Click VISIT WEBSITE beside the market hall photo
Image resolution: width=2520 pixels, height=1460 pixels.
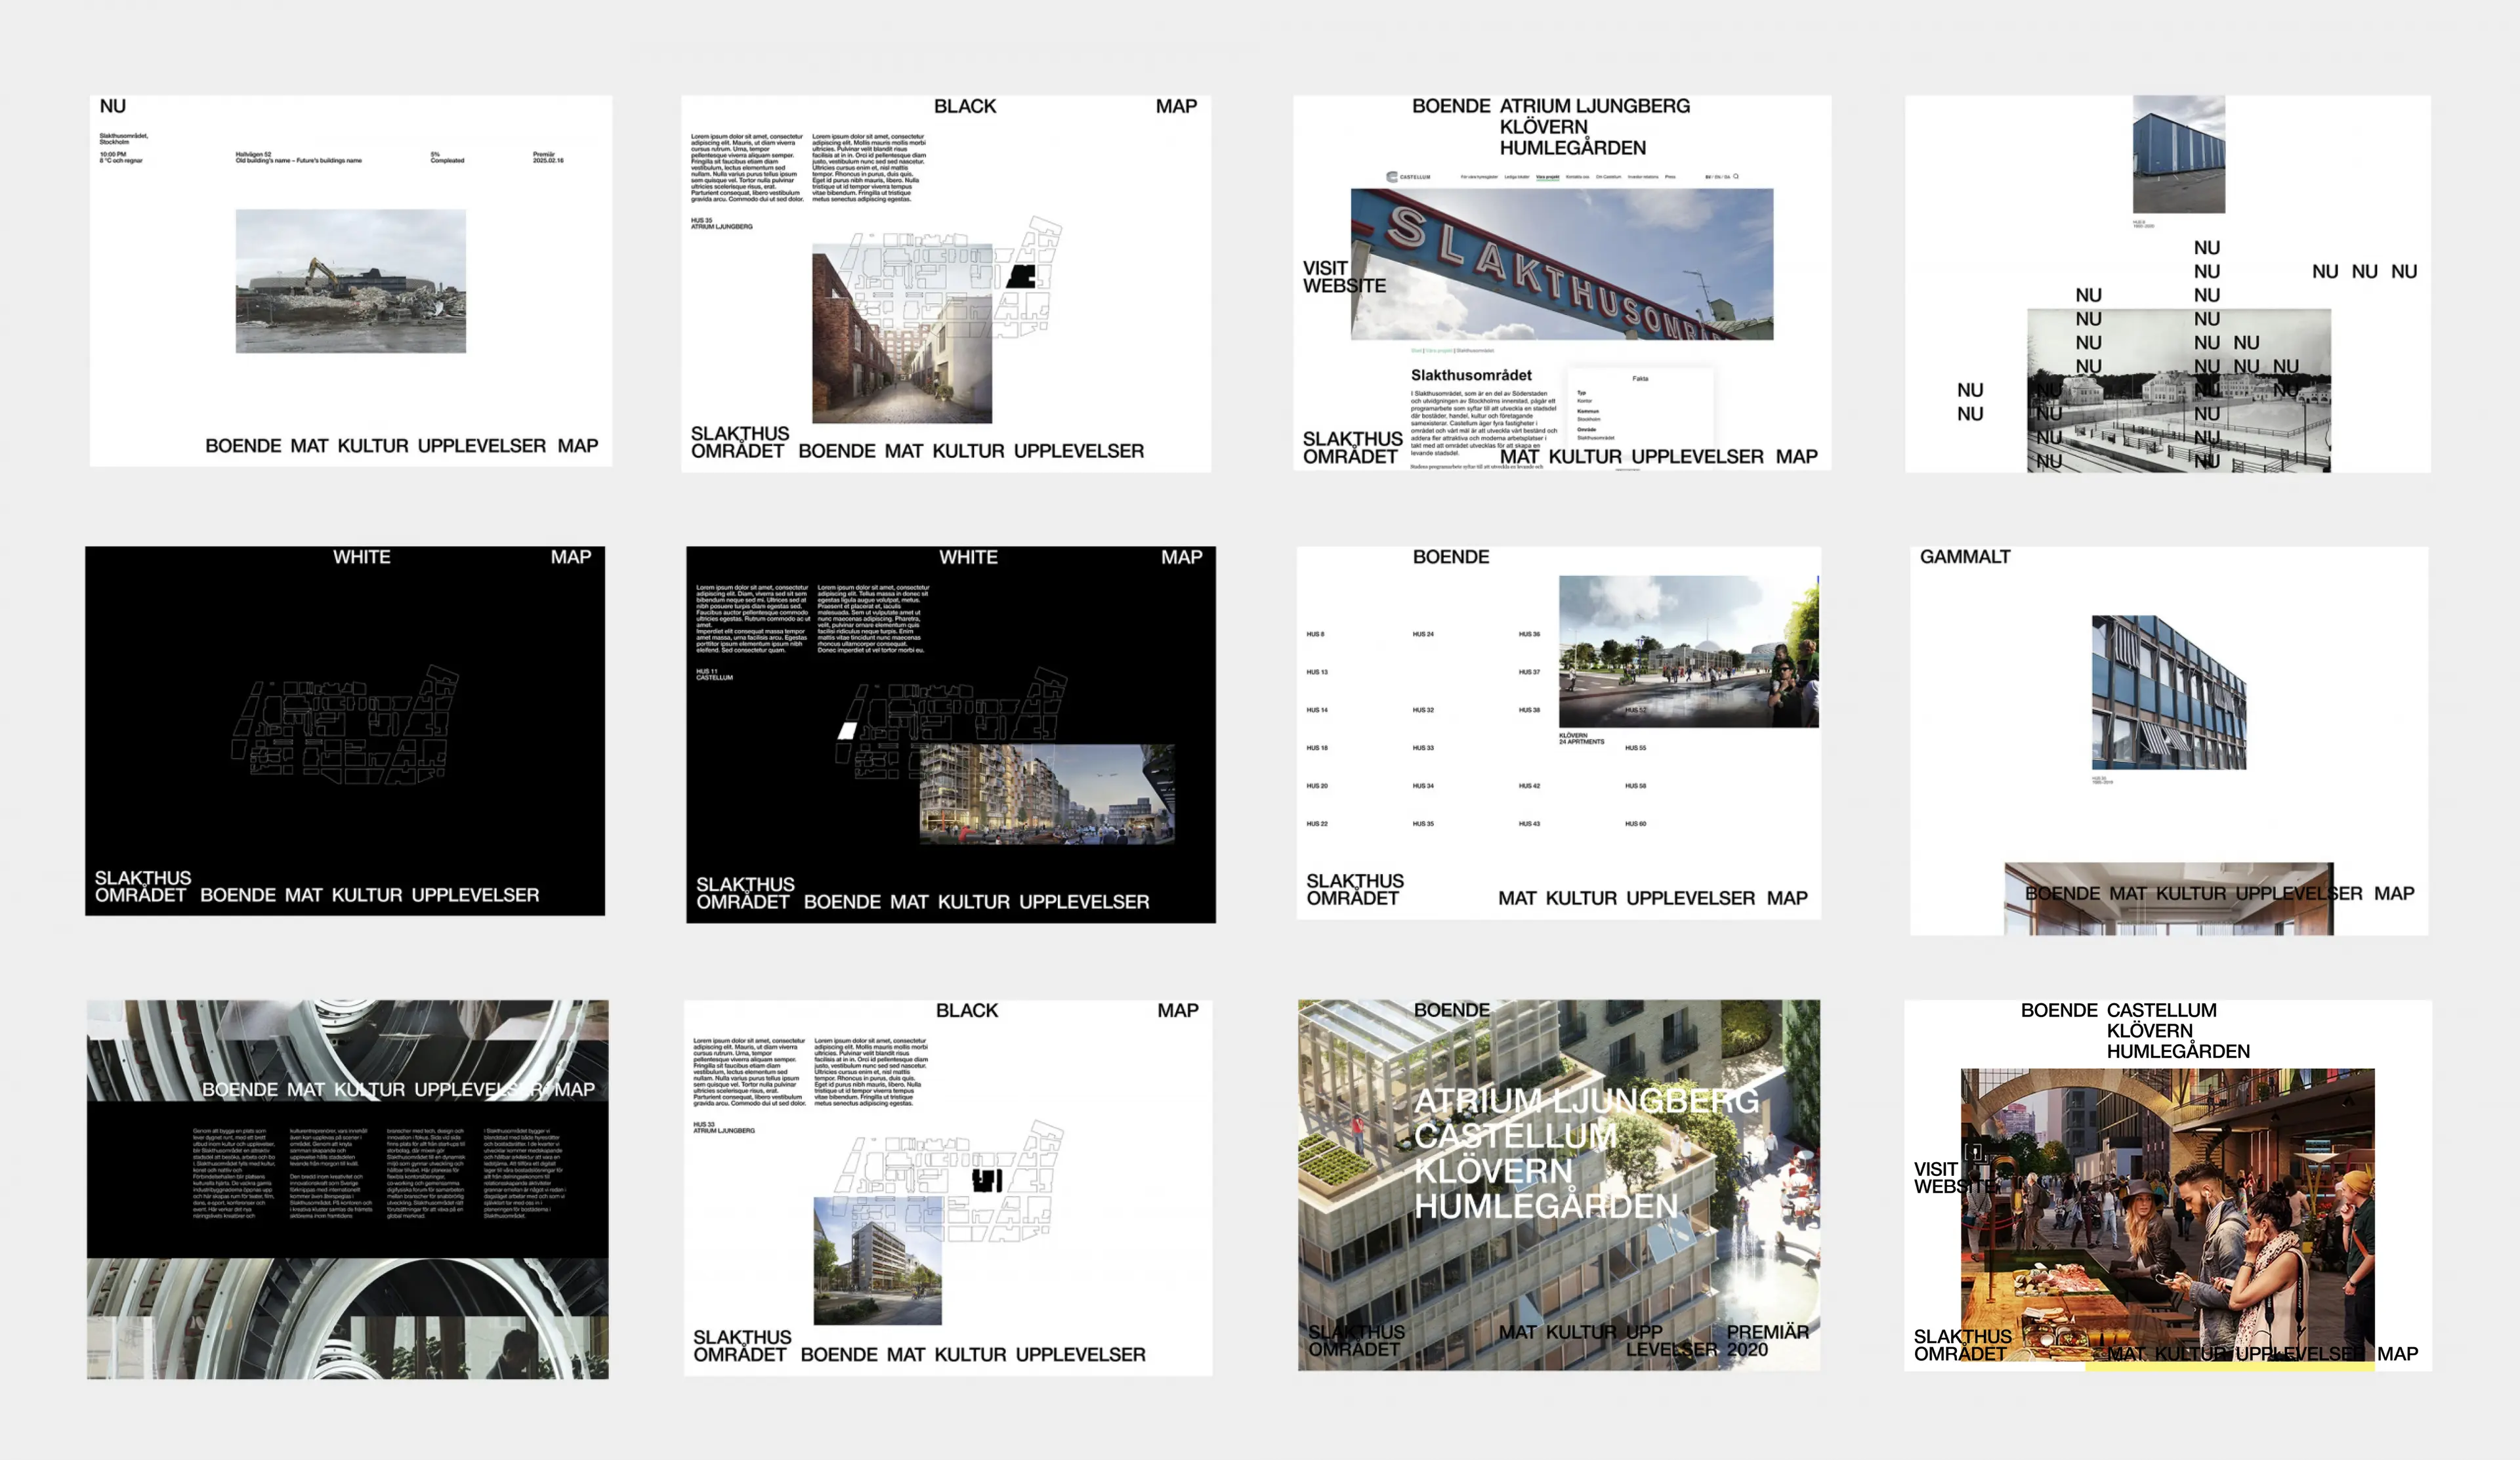tap(1943, 1177)
